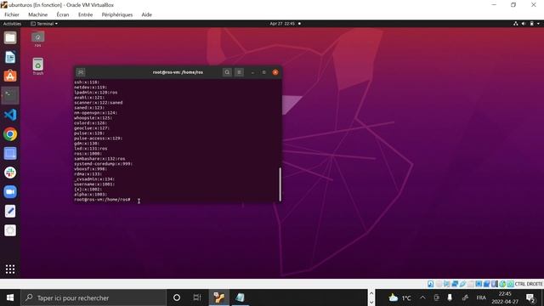Screen dimensions: 544x306
Task: Click terminal line 'pulse-access:x:129:'
Action: [99, 139]
